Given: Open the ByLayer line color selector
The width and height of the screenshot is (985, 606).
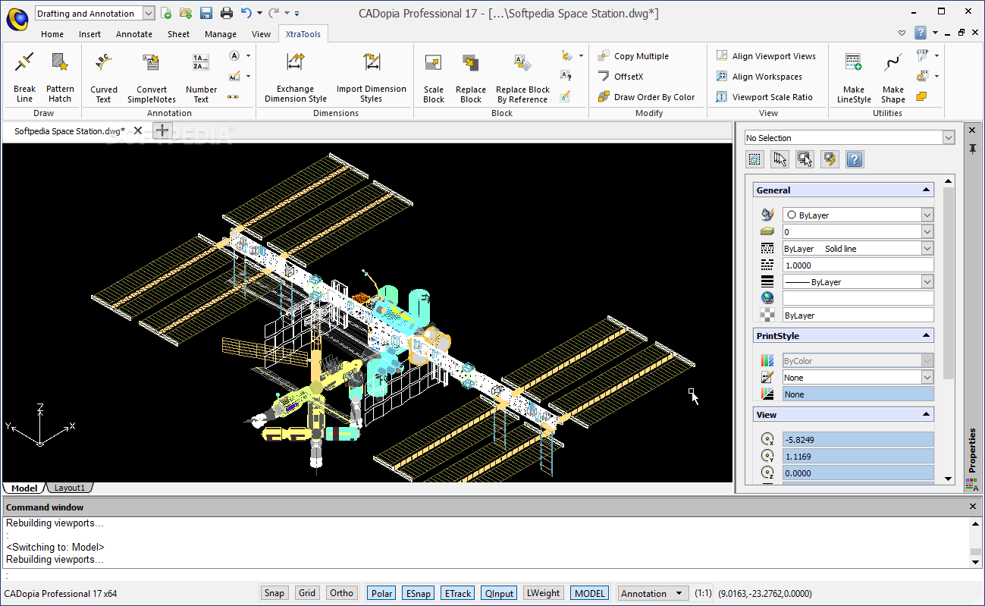Looking at the screenshot, I should pos(927,215).
